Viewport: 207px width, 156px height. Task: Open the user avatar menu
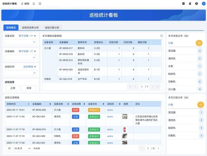point(204,3)
